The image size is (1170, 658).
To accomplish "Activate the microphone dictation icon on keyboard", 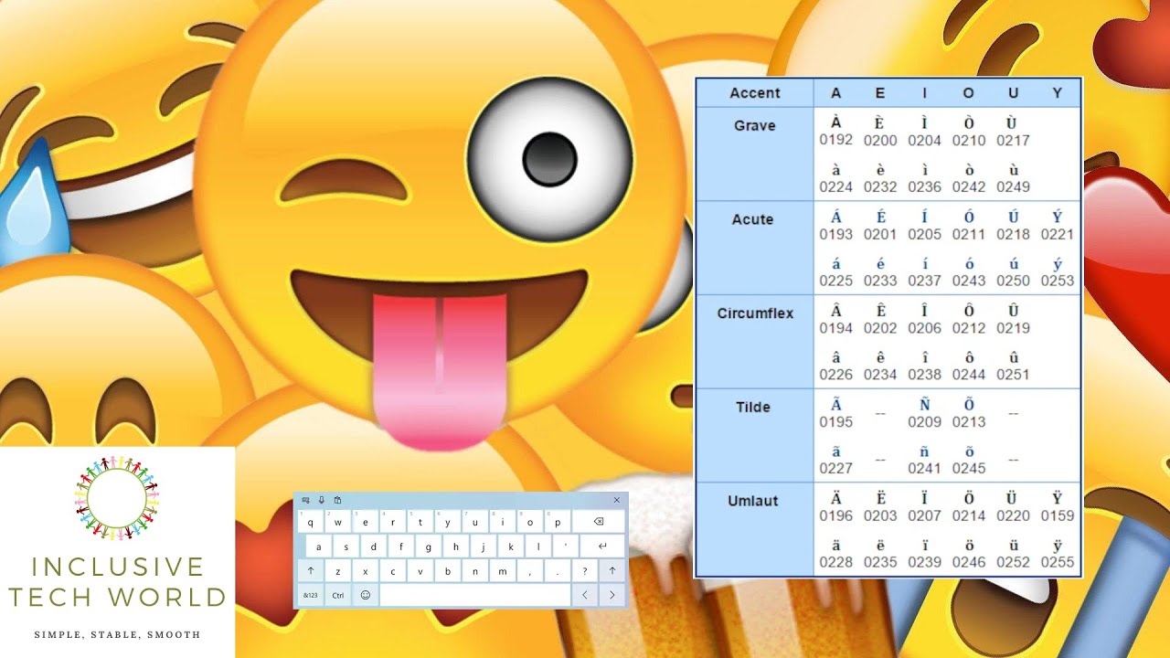I will (x=322, y=500).
